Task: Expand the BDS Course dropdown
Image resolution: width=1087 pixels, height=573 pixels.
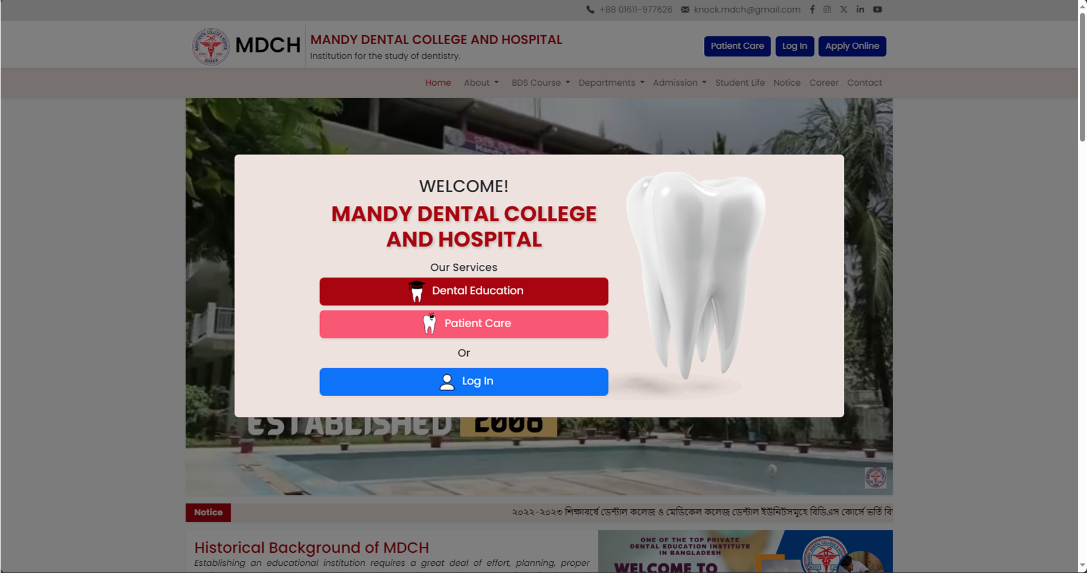Action: click(x=541, y=83)
